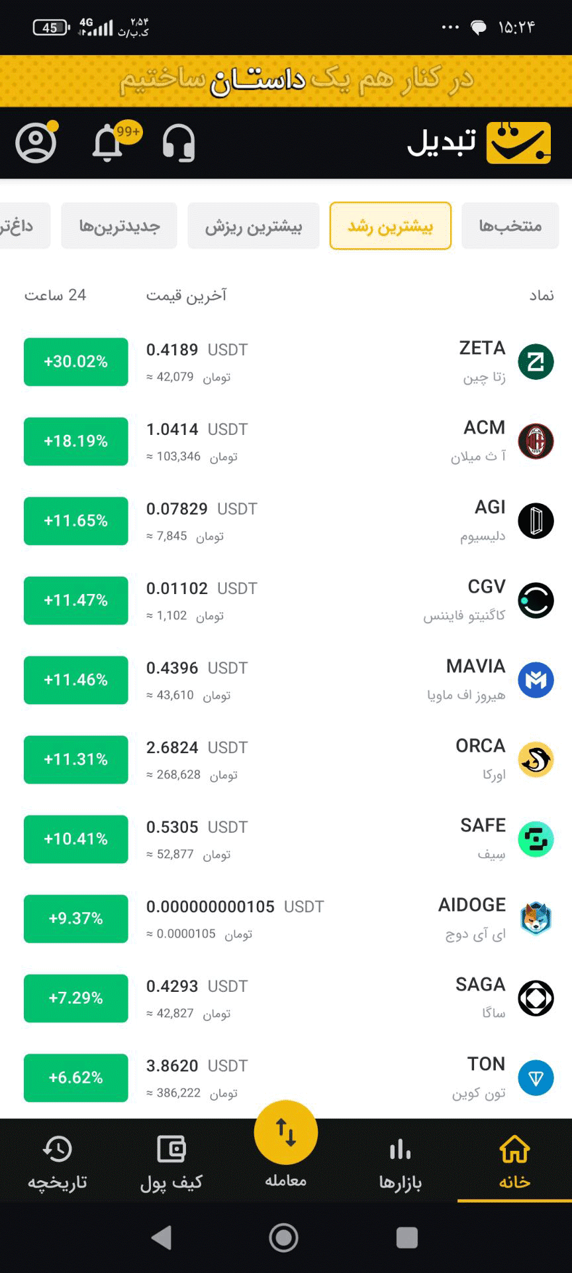
Task: Go to the home icon tab
Action: click(x=514, y=1150)
